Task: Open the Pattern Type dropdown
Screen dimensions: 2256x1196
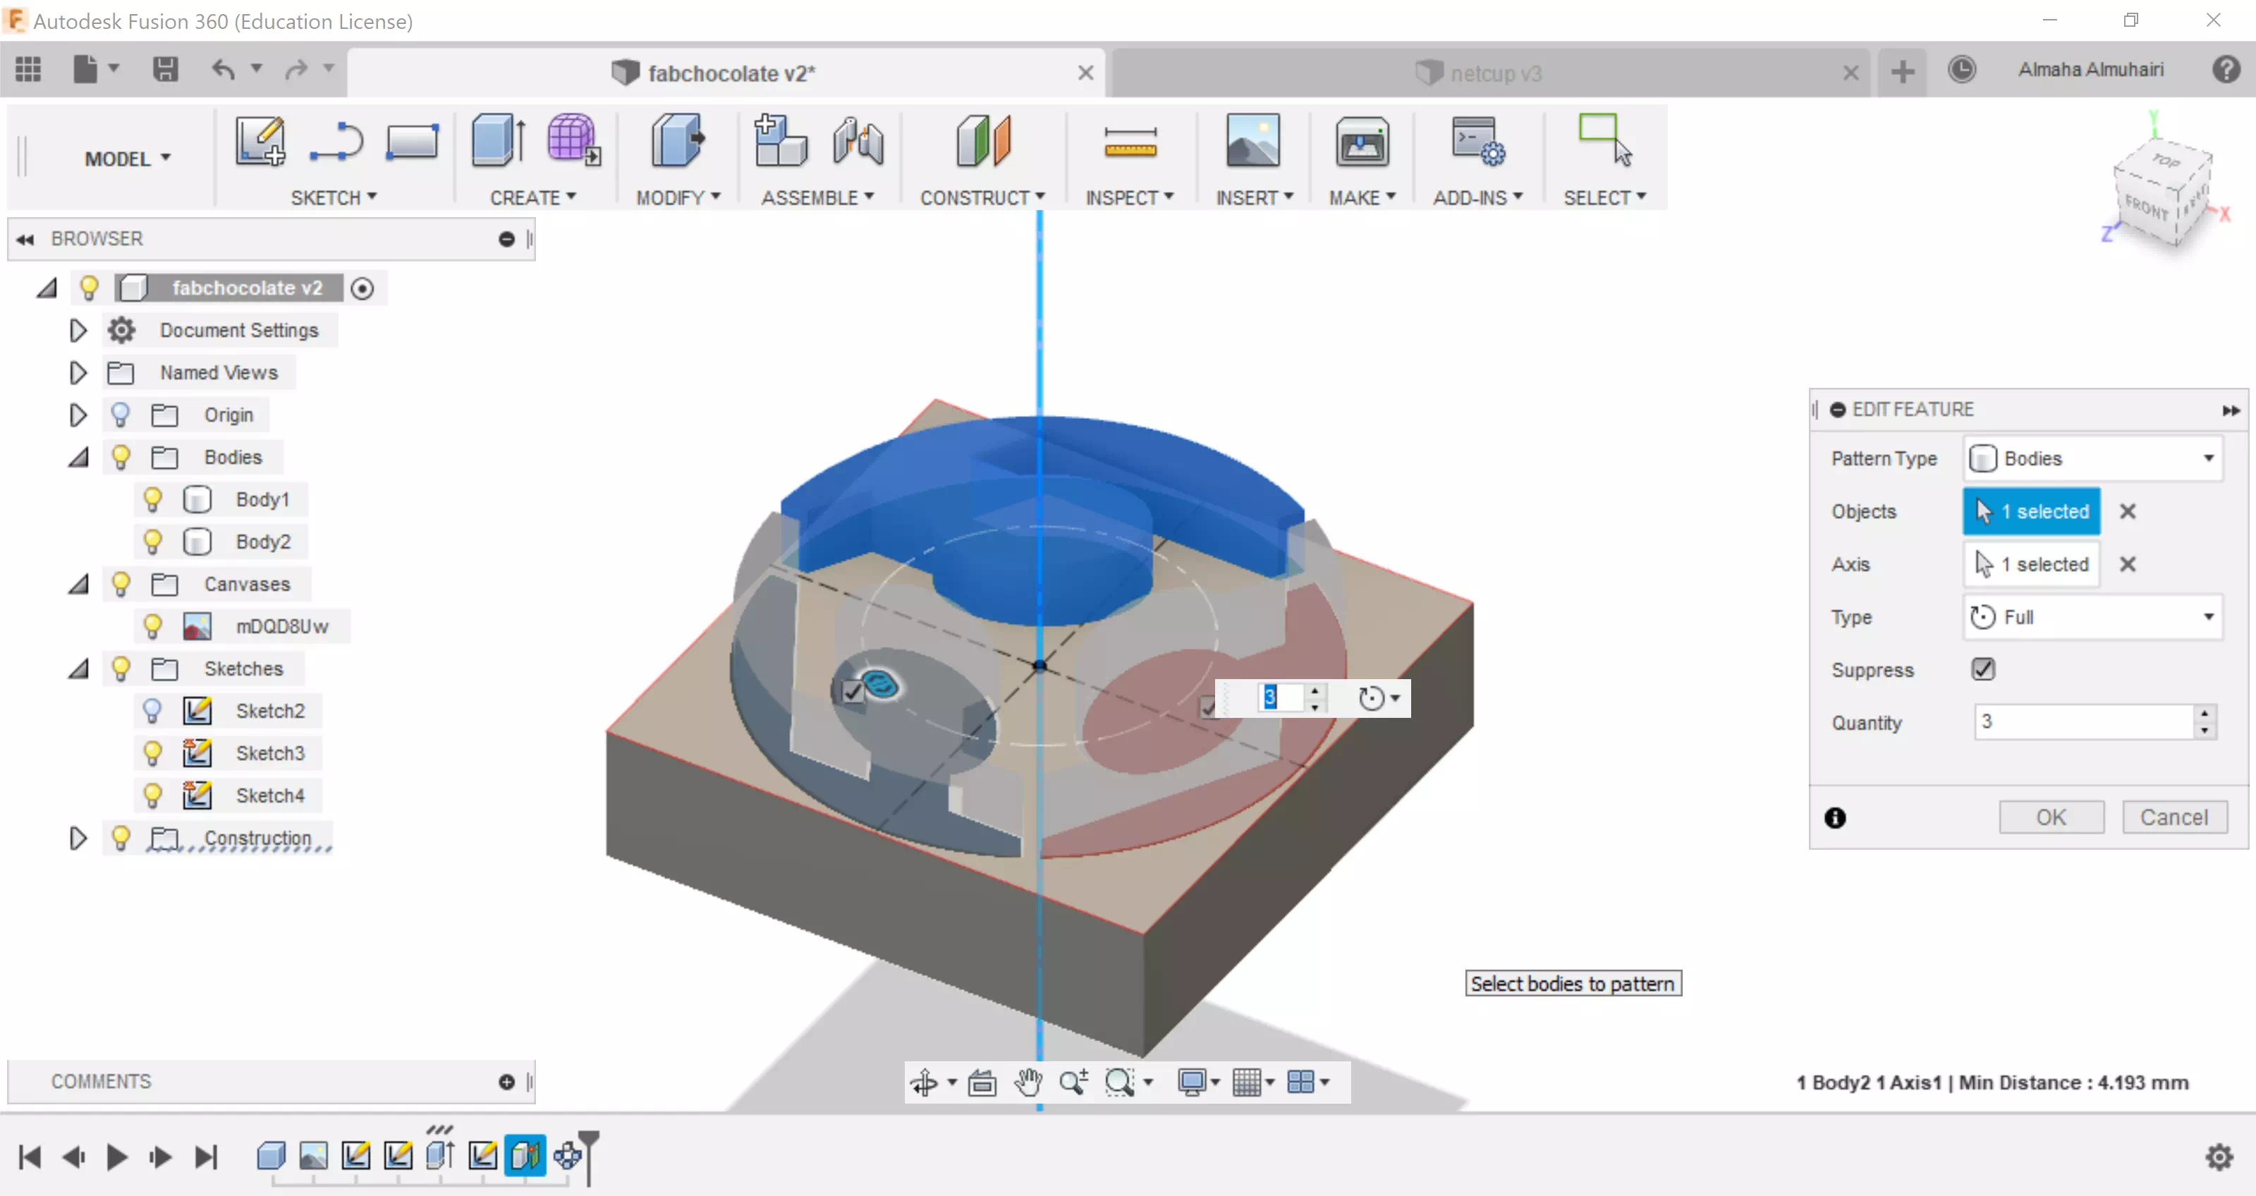Action: pos(2092,459)
